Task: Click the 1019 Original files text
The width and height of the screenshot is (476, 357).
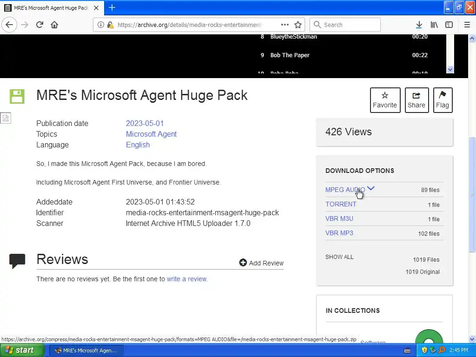Action: [422, 271]
